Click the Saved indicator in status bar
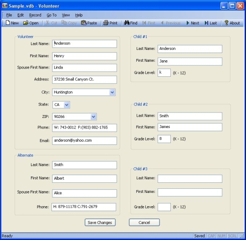The height and width of the screenshot is (240, 246). (200, 236)
